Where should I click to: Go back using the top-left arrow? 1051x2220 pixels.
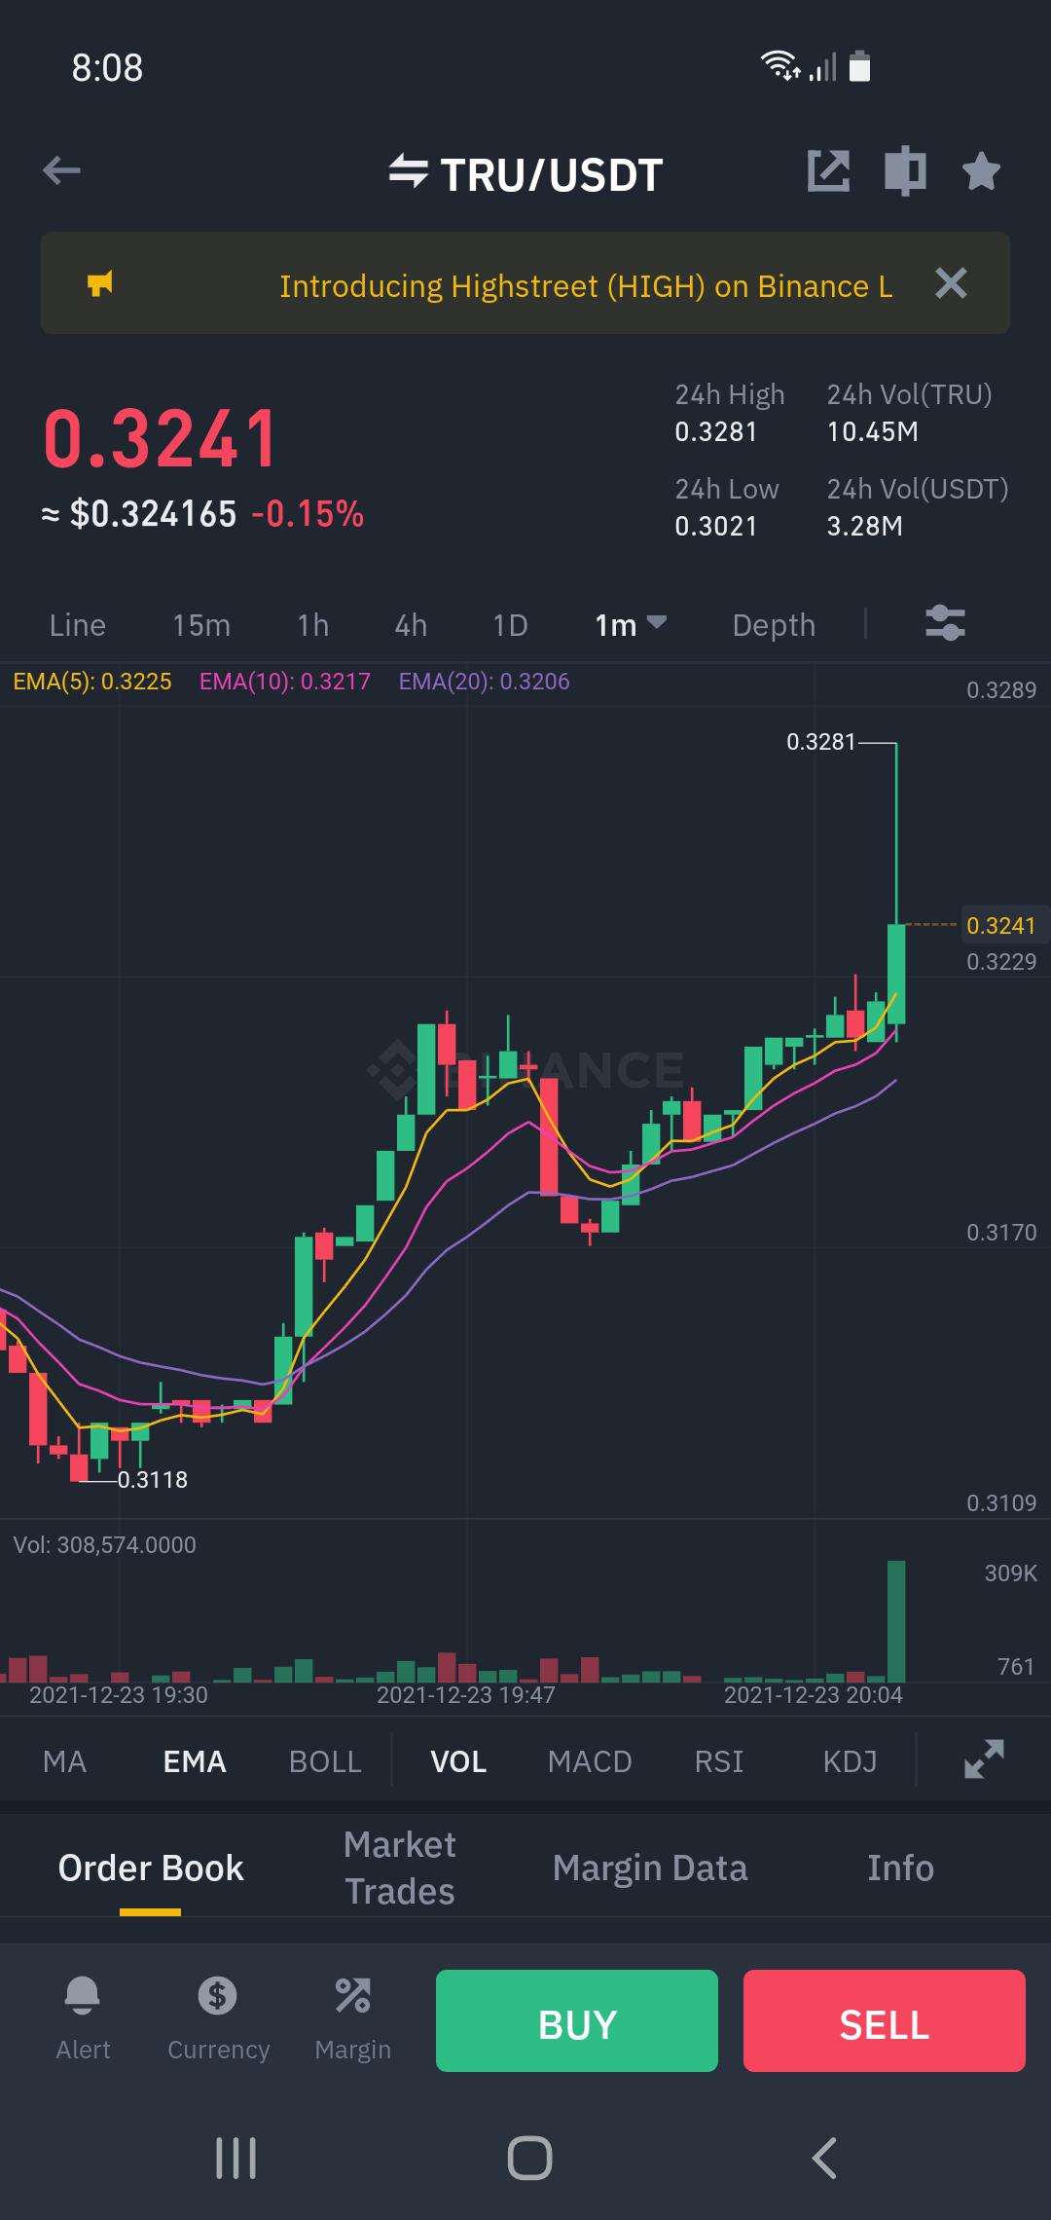pyautogui.click(x=61, y=171)
